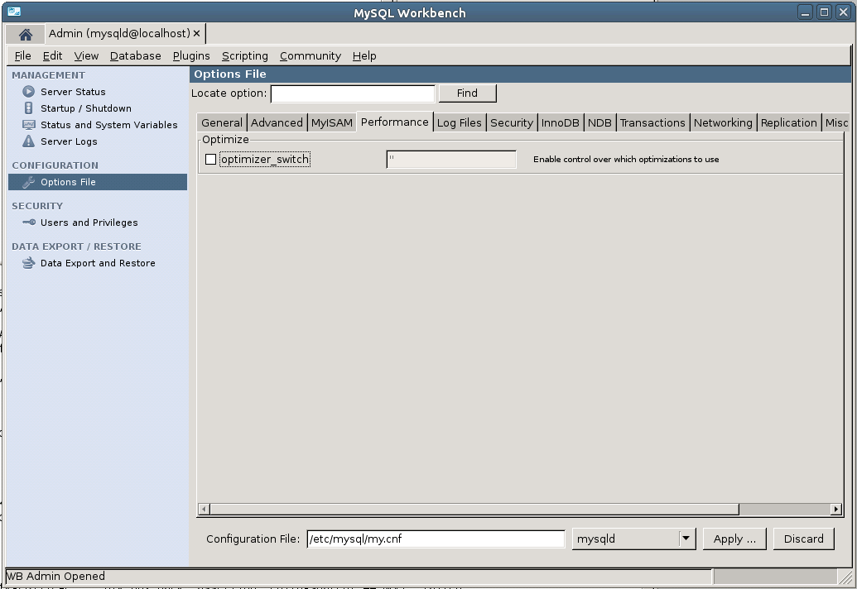Click the Users and Privileges key icon

[x=29, y=223]
